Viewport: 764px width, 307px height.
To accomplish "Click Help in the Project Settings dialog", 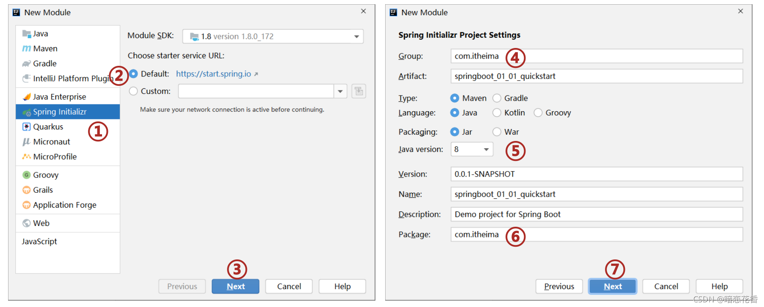I will pyautogui.click(x=719, y=286).
